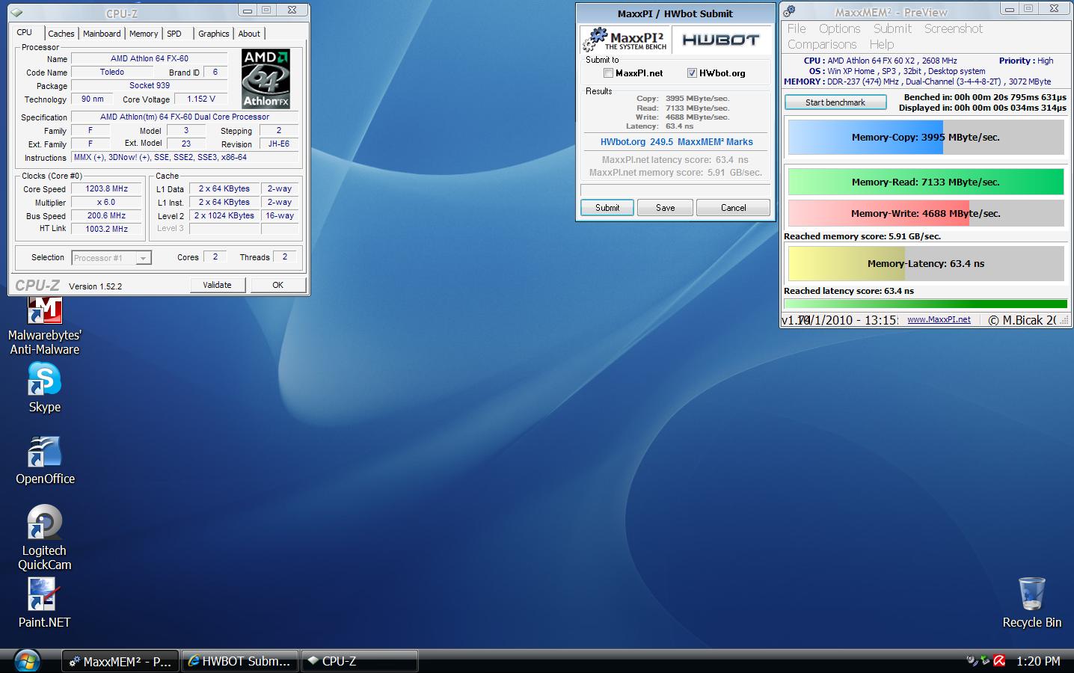
Task: Click the Priority : High label
Action: (x=1026, y=61)
